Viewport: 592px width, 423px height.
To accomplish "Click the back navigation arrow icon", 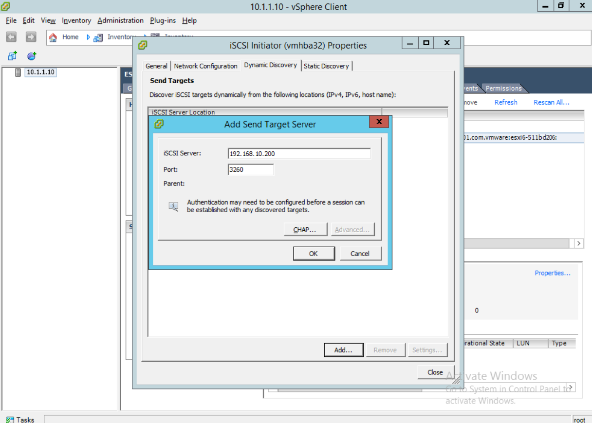I will click(10, 37).
